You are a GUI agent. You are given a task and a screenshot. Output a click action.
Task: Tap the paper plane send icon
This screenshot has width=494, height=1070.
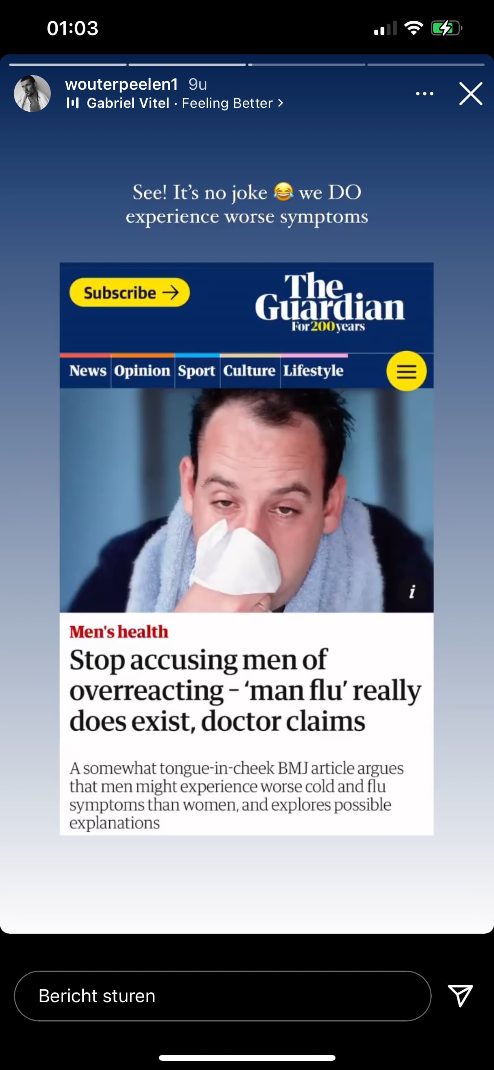[461, 995]
